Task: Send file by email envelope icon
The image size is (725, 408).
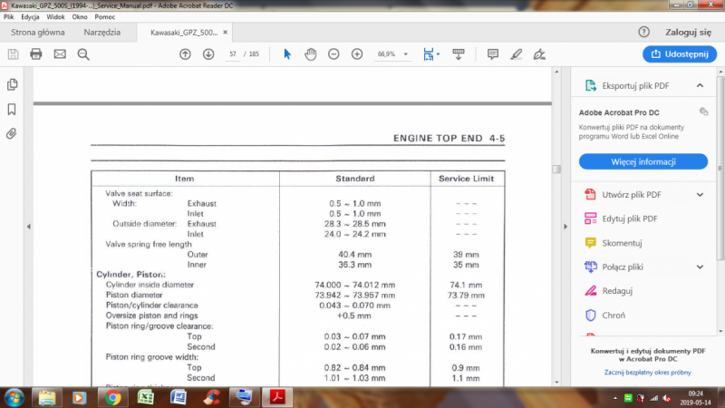Action: pyautogui.click(x=60, y=54)
